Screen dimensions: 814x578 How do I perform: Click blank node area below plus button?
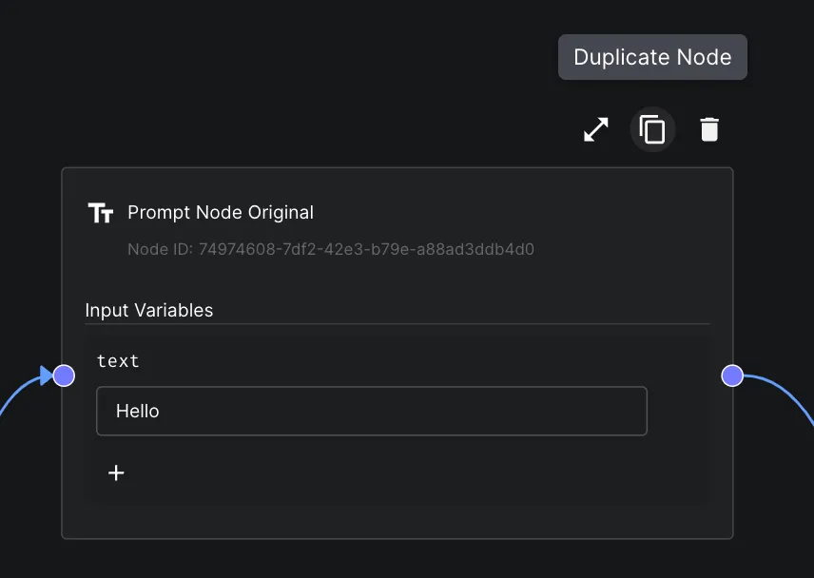397,520
